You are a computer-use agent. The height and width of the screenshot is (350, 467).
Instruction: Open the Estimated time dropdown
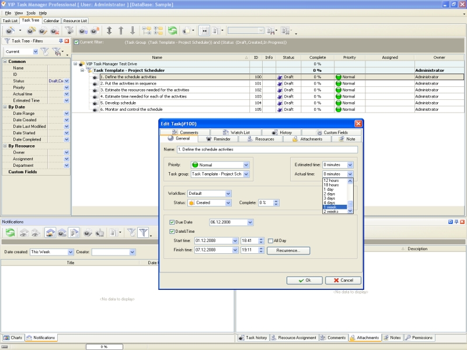350,165
